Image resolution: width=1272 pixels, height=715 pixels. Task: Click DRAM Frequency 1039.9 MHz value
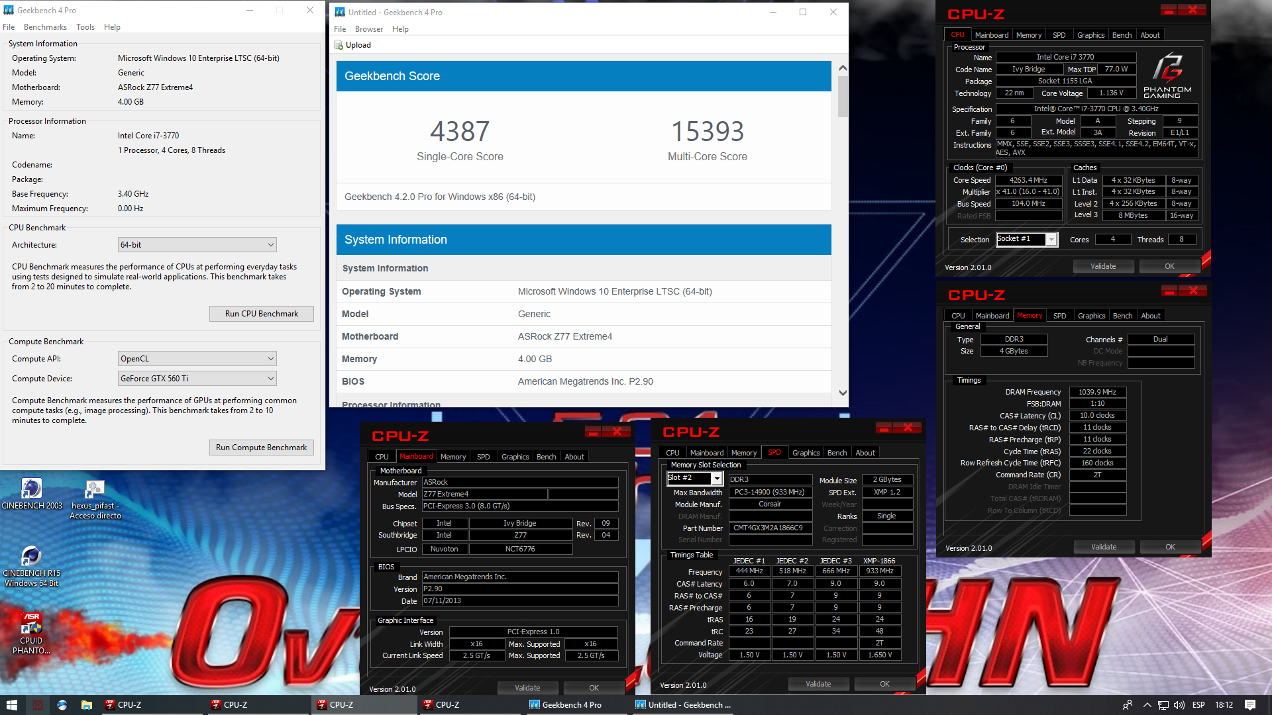[1097, 392]
